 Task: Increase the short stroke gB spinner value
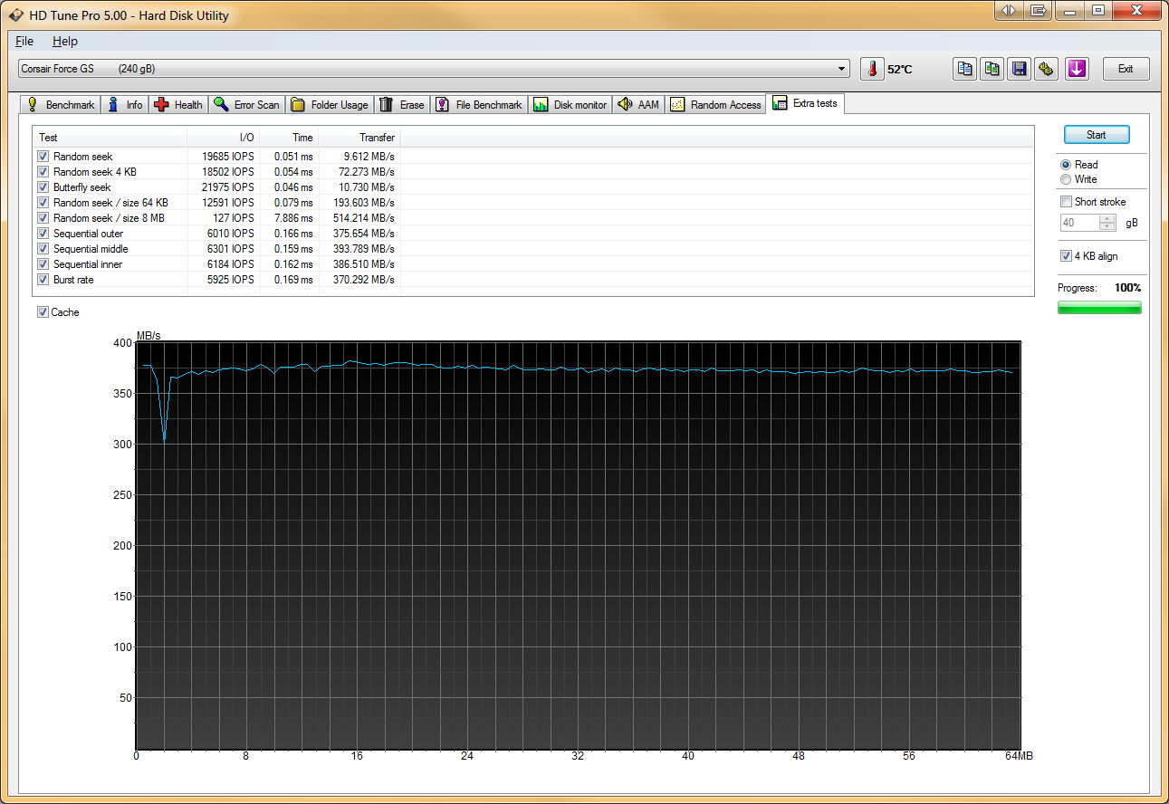pyautogui.click(x=1107, y=218)
